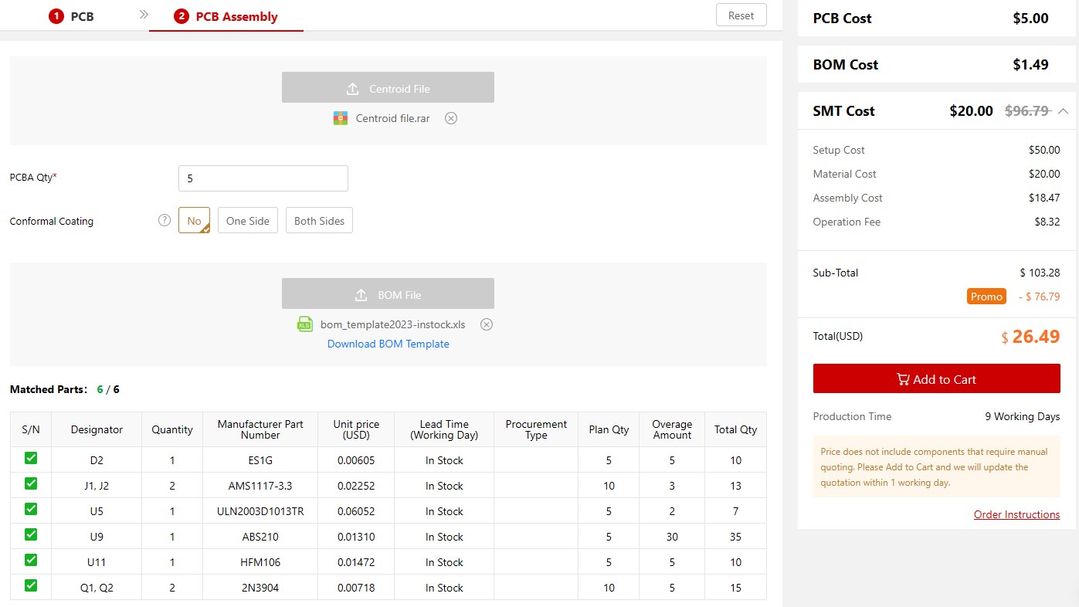Click the Centroid file.rar archive icon

pos(340,118)
